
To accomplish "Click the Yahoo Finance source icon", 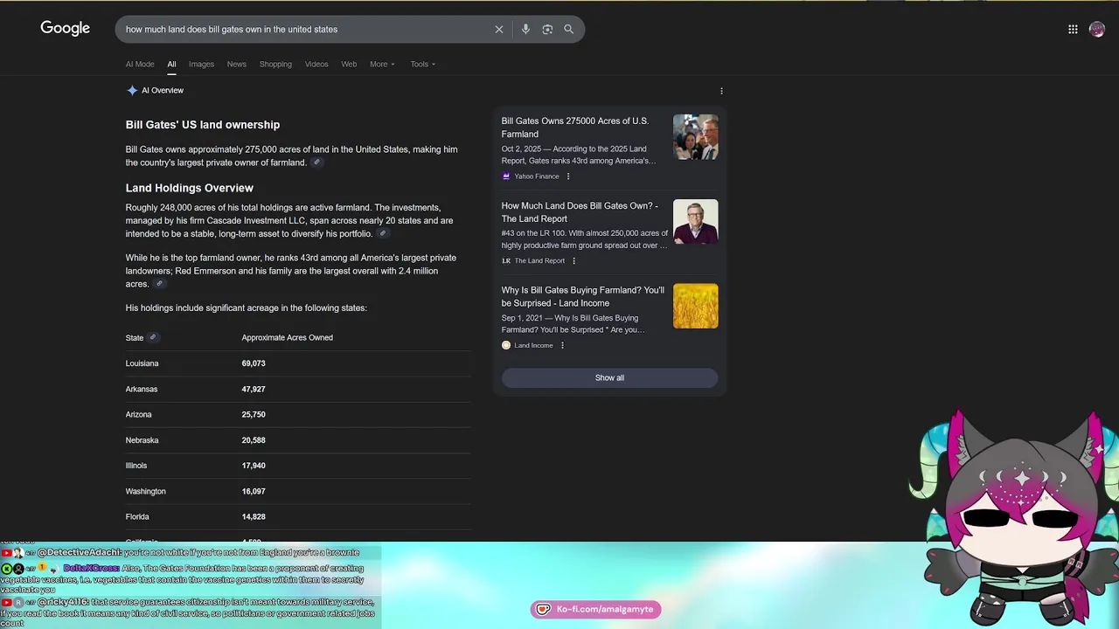I will (x=506, y=176).
